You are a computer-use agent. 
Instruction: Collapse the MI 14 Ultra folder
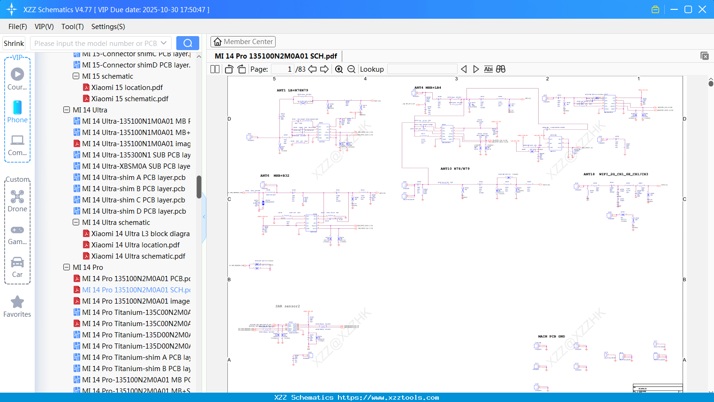tap(67, 110)
